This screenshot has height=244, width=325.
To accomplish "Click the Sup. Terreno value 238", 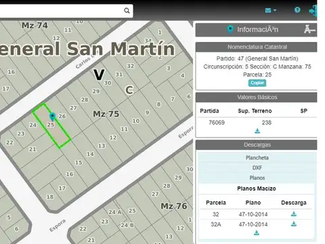I will tap(267, 123).
